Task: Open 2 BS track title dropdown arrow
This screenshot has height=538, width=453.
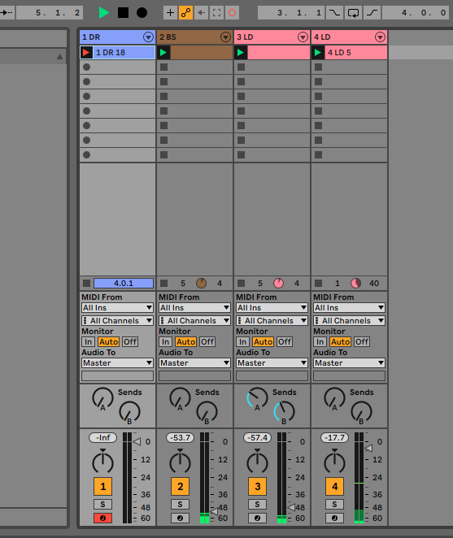Action: click(x=225, y=37)
